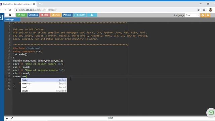Download the code with download icon

point(92,15)
